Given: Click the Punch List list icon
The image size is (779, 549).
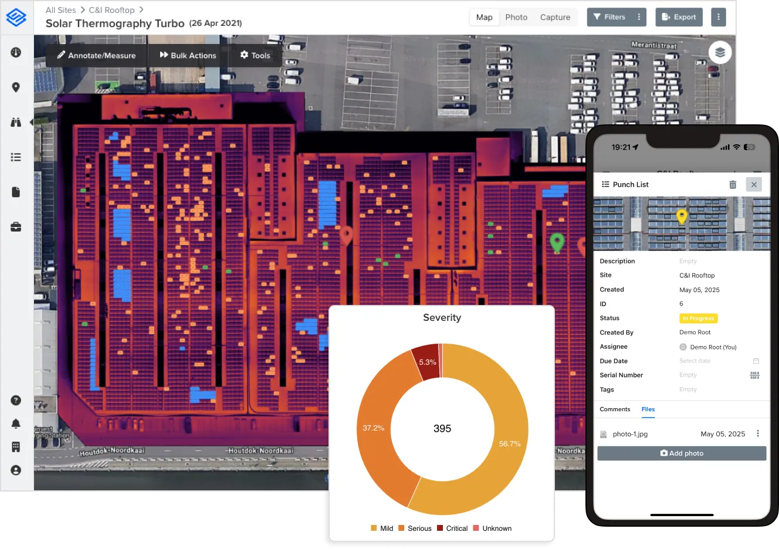Looking at the screenshot, I should tap(605, 184).
